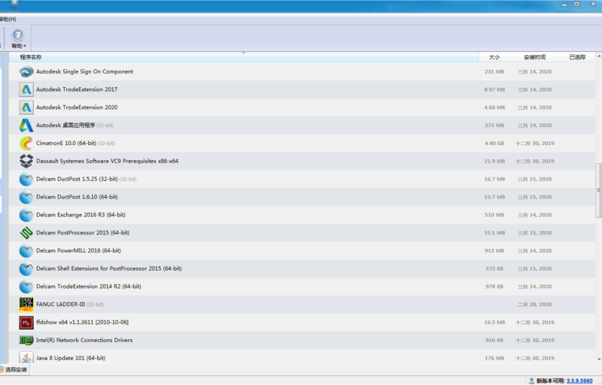This screenshot has height=385, width=602.
Task: Click the 4.40 GB size of CimatronE
Action: click(x=494, y=144)
